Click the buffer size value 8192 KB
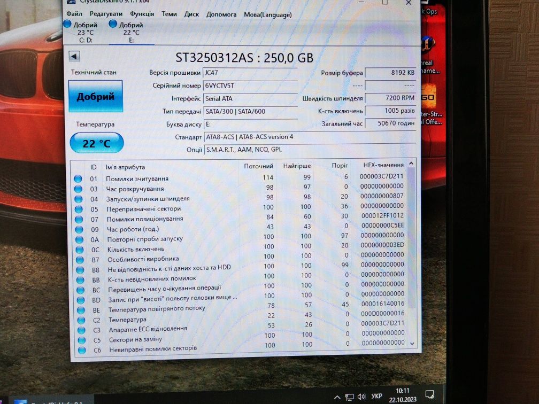Image resolution: width=539 pixels, height=404 pixels. [x=390, y=73]
